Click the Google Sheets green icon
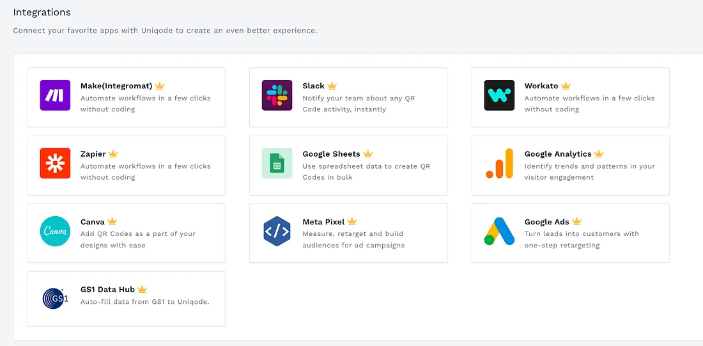703x346 pixels. click(x=277, y=163)
